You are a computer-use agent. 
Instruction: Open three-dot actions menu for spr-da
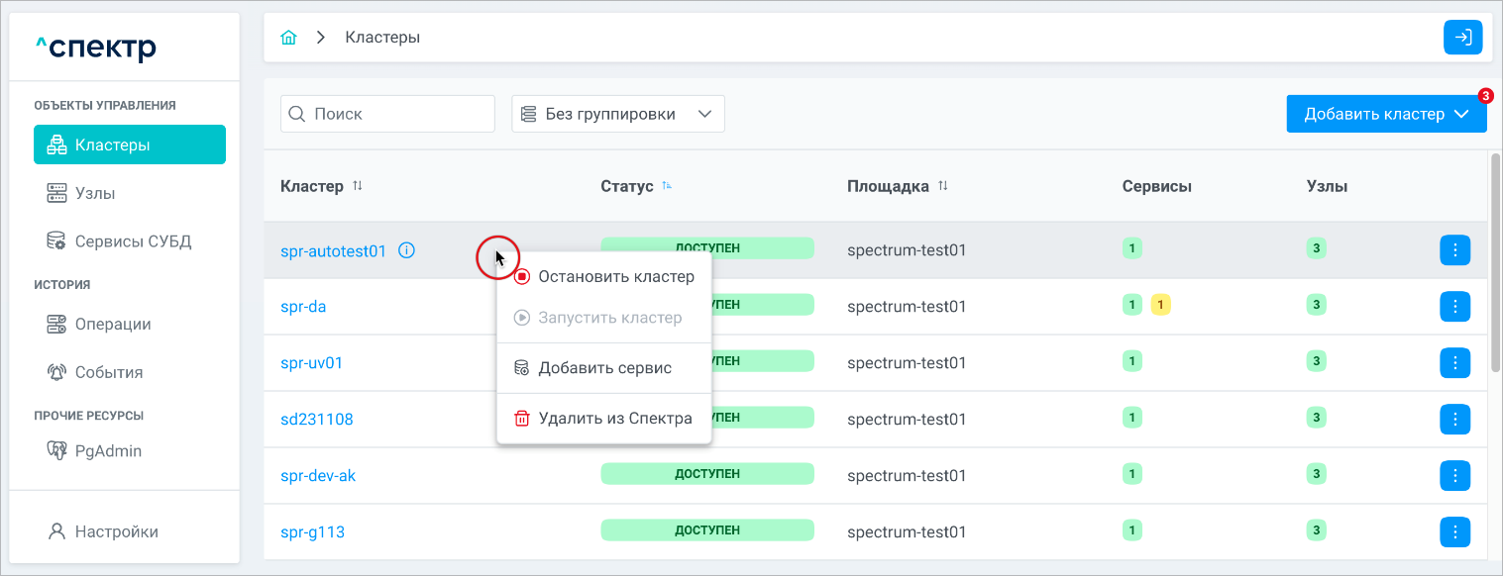point(1454,307)
